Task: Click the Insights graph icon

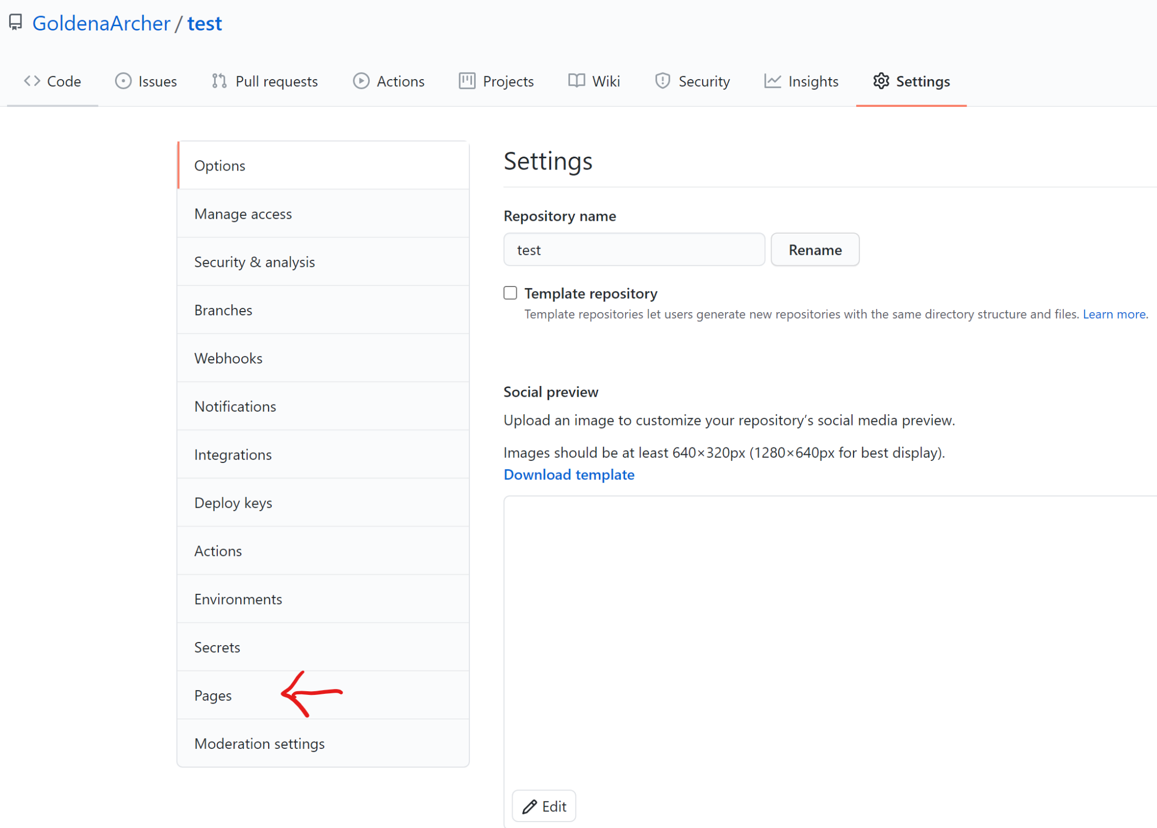Action: point(772,81)
